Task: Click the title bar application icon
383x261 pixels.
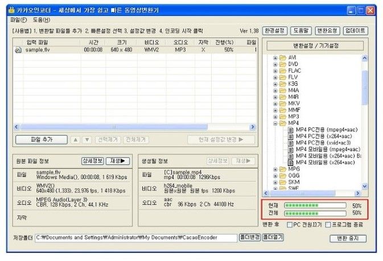Action: tap(11, 10)
